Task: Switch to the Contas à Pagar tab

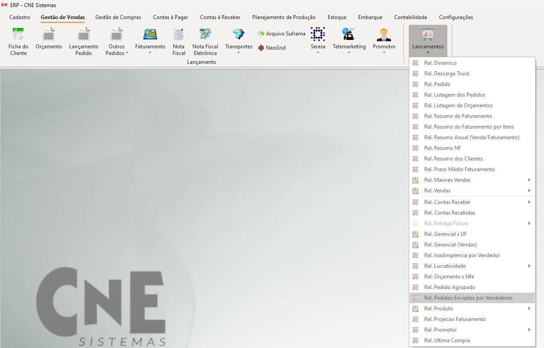Action: click(x=170, y=17)
